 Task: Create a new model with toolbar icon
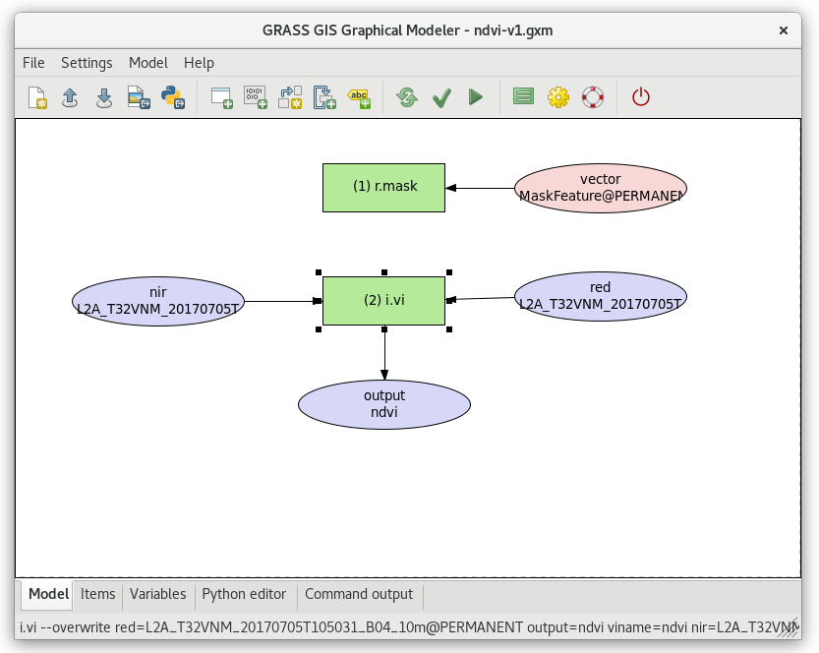pos(37,97)
